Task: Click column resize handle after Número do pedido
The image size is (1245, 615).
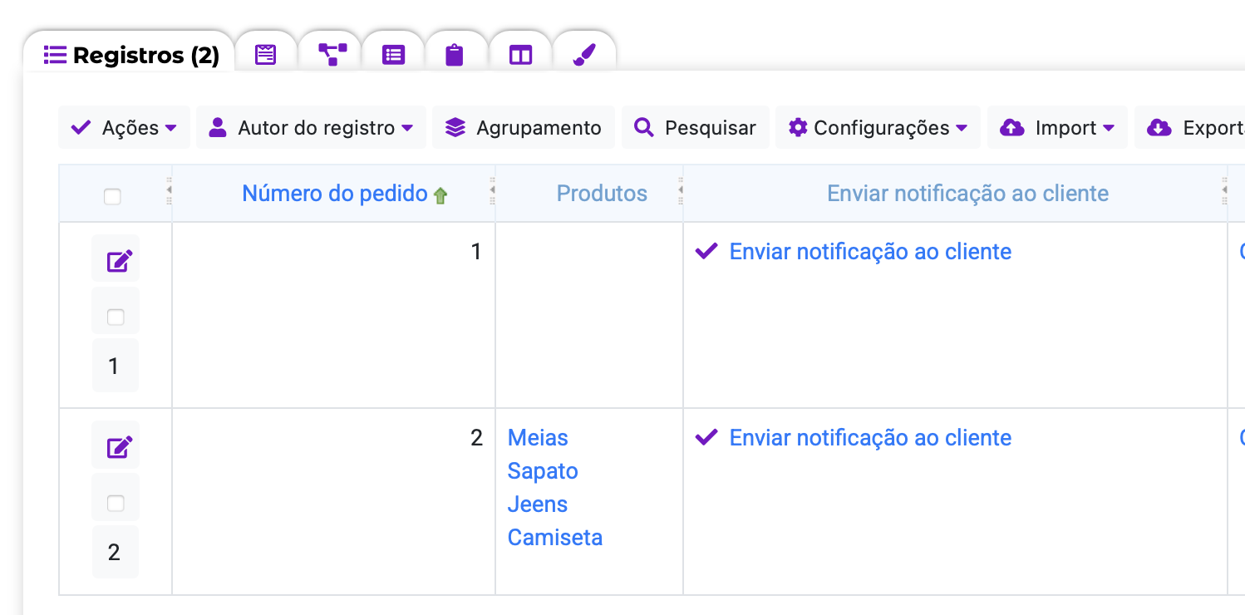Action: coord(492,191)
